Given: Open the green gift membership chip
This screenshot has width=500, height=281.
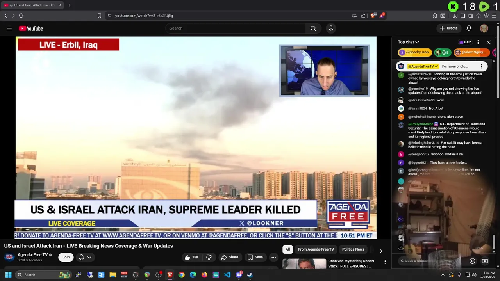Looking at the screenshot, I should click(x=443, y=52).
